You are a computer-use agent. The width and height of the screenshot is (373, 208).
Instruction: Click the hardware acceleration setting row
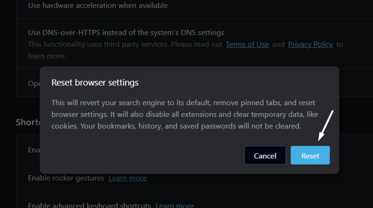pos(98,6)
